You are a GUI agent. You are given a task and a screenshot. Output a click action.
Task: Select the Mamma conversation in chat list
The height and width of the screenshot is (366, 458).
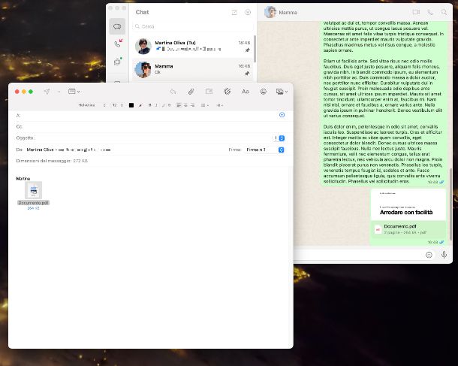[x=193, y=69]
